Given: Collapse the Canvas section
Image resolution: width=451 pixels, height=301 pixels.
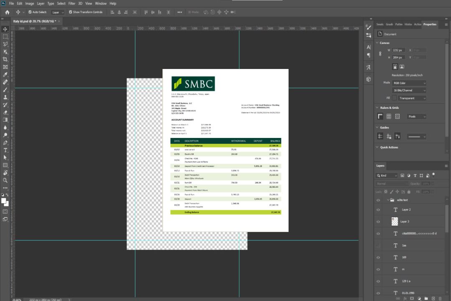Looking at the screenshot, I should point(377,43).
